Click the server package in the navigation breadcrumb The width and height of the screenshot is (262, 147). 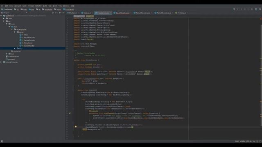coord(58,9)
